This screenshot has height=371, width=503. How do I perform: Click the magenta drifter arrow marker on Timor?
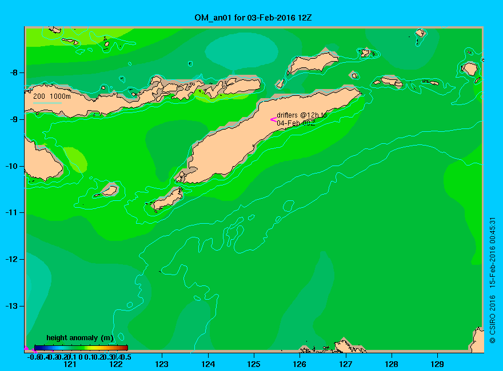point(273,120)
